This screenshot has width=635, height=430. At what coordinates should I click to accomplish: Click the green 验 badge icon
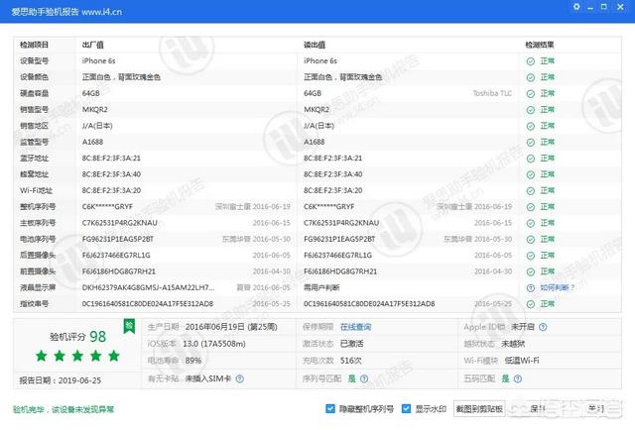coord(128,325)
